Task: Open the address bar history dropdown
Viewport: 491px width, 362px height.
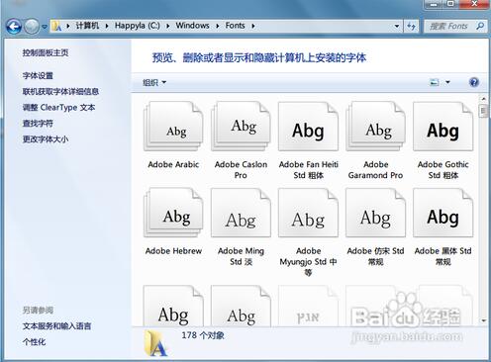Action: [397, 26]
